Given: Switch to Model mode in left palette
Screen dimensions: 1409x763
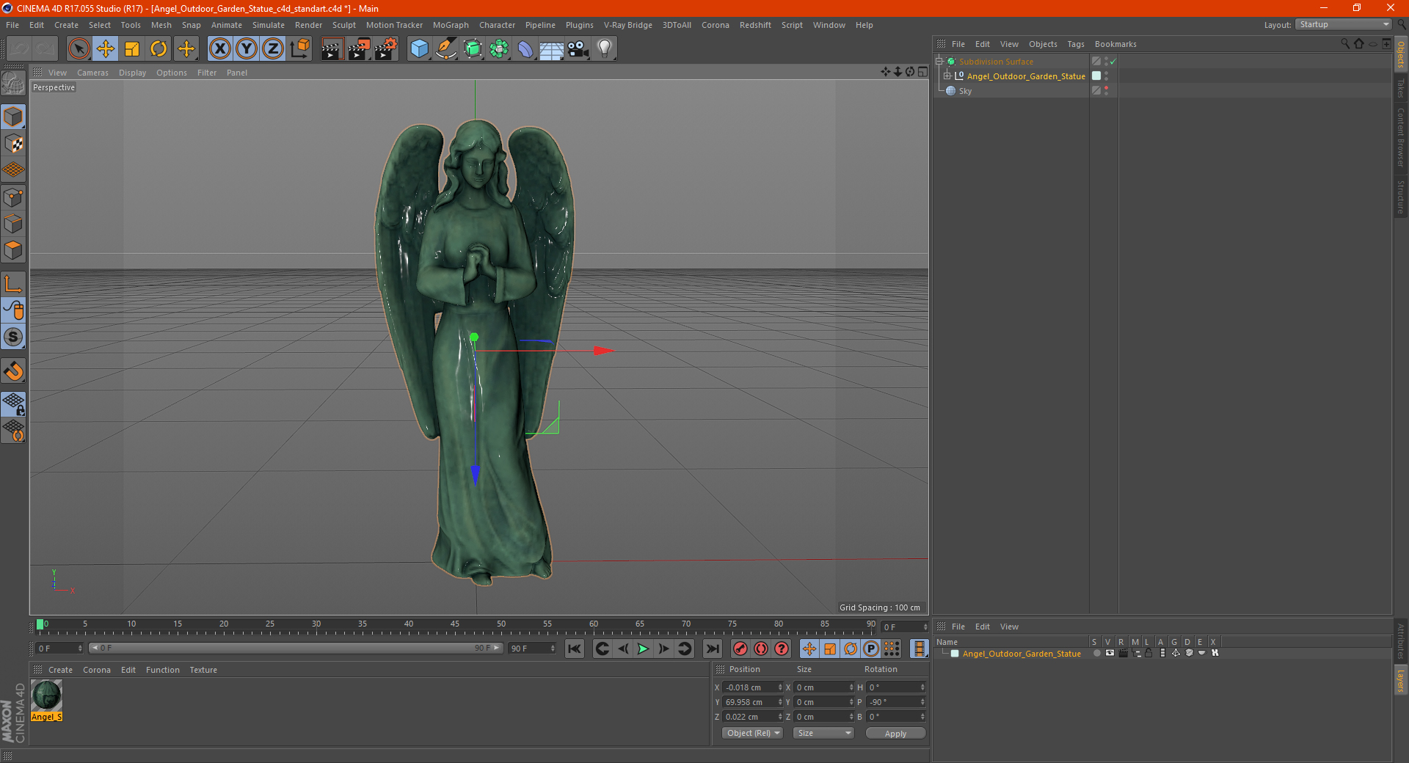Looking at the screenshot, I should (14, 117).
